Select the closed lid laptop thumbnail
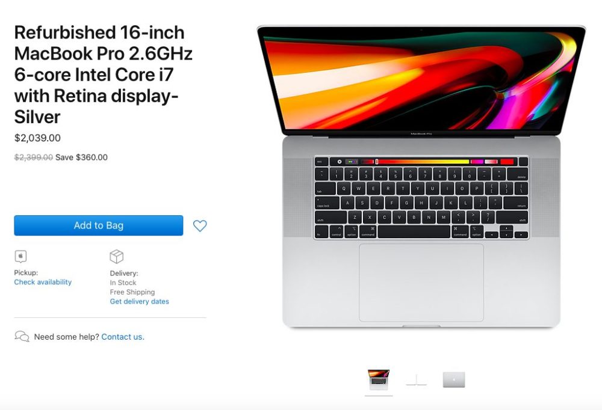The height and width of the screenshot is (410, 602). 454,380
